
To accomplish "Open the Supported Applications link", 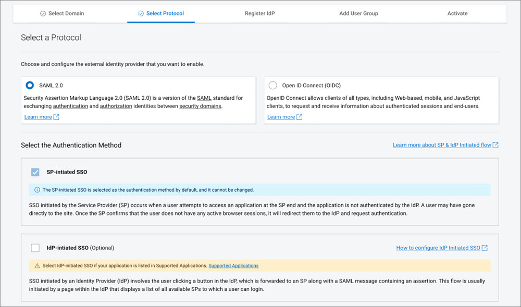I will pos(233,265).
